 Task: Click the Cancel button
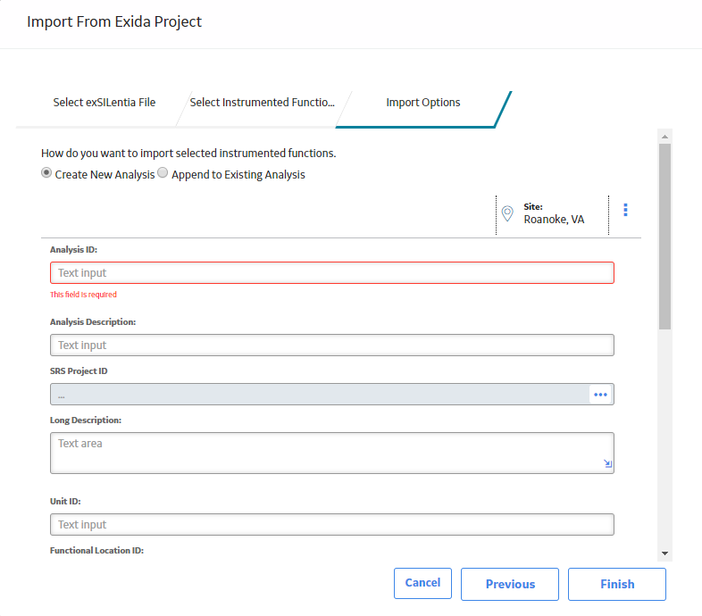click(x=422, y=583)
